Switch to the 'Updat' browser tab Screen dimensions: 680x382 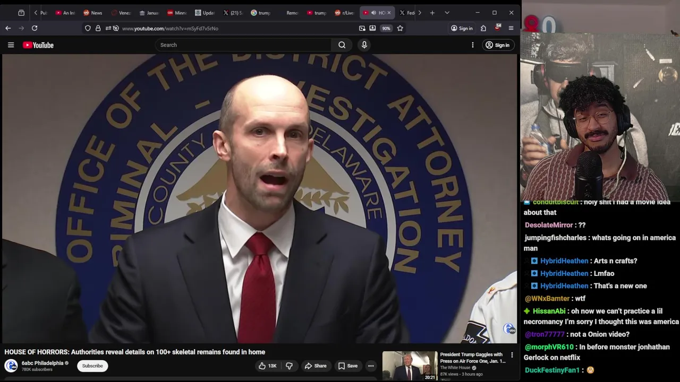[x=205, y=13]
